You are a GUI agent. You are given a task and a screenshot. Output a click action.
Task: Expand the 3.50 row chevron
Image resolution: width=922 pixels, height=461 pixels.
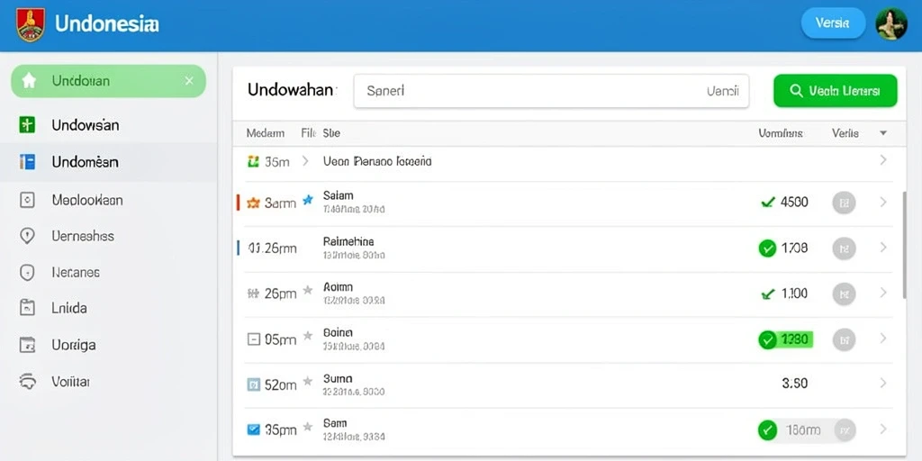tap(882, 384)
